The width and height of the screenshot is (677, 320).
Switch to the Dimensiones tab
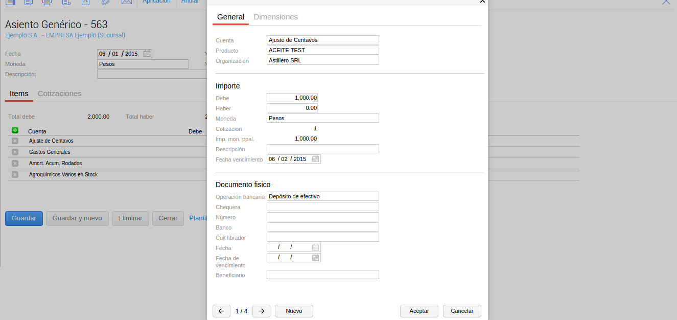pos(275,17)
